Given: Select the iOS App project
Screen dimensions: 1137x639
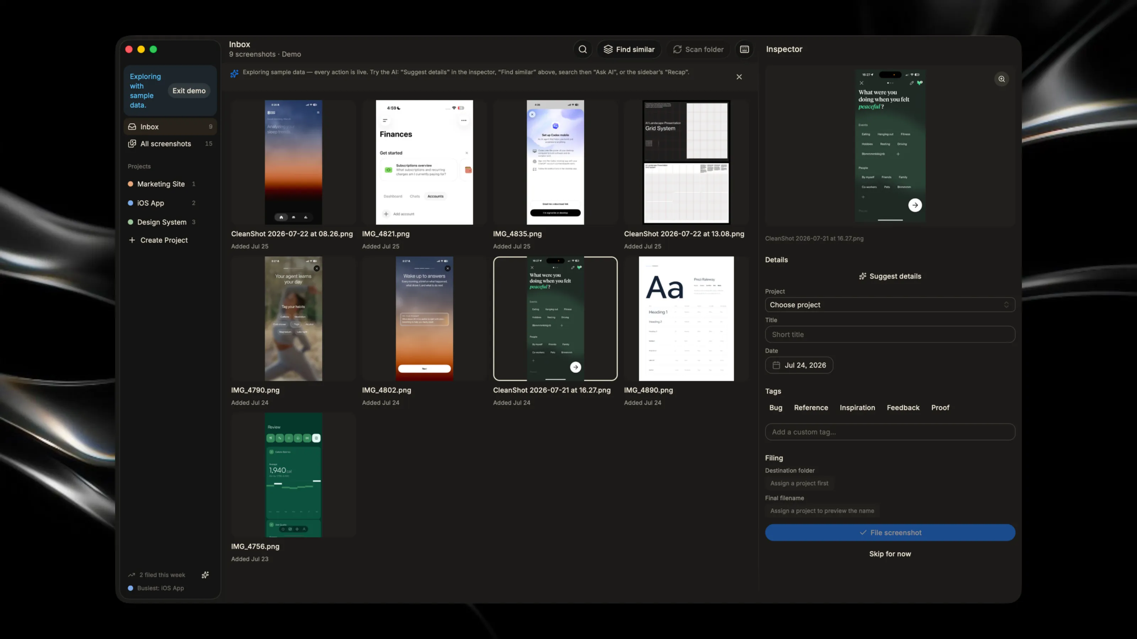Looking at the screenshot, I should (171, 203).
